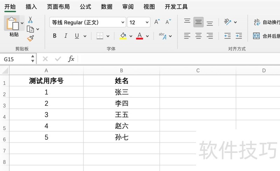Open the 视图 tab
The width and height of the screenshot is (280, 171).
click(149, 7)
